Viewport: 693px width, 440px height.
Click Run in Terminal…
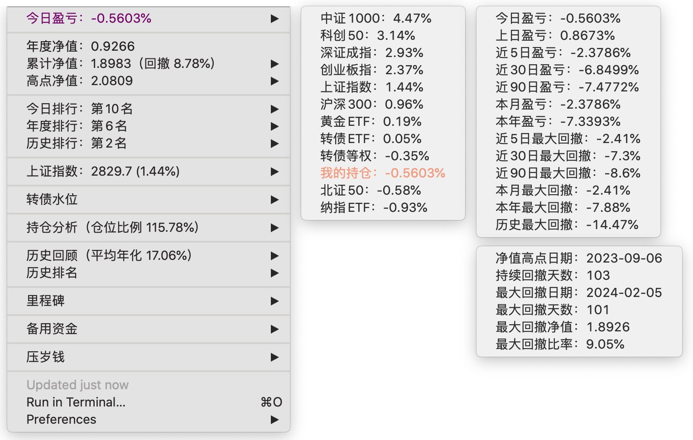(76, 402)
